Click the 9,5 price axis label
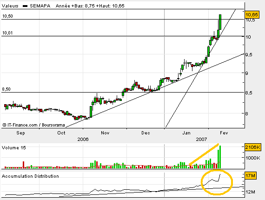The height and width of the screenshot is (200, 265). pos(249,55)
